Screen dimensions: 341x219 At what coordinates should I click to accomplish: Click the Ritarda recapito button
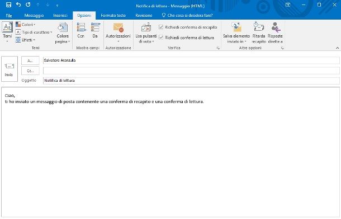pos(259,32)
